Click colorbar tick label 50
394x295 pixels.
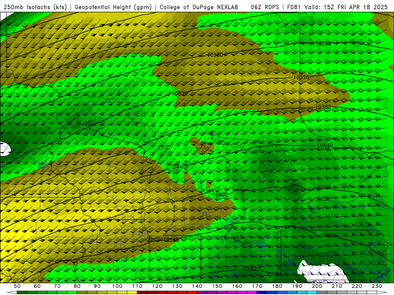(17, 286)
